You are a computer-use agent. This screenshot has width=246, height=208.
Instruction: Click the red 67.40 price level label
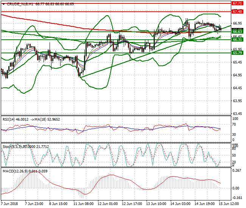(237, 12)
